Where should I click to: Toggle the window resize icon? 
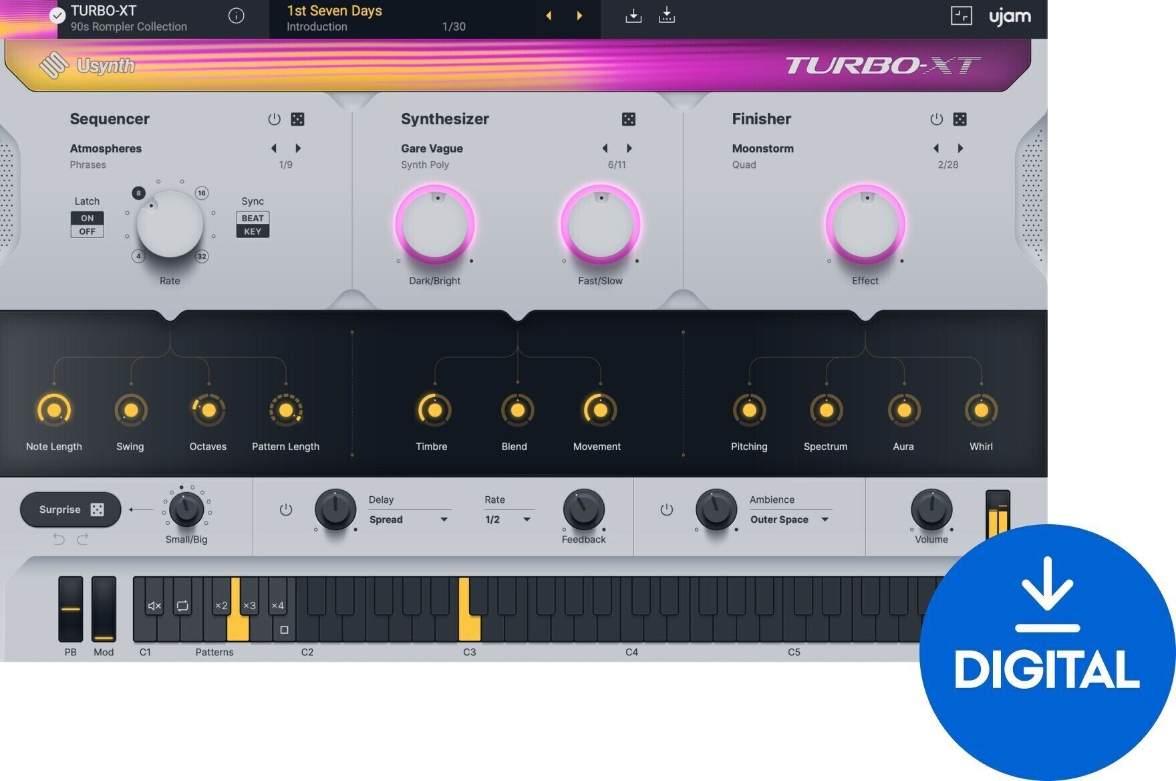click(x=961, y=16)
